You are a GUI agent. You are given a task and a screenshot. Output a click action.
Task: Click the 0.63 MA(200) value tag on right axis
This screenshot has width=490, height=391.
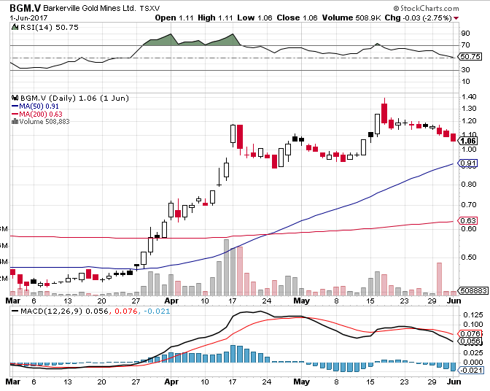point(468,220)
